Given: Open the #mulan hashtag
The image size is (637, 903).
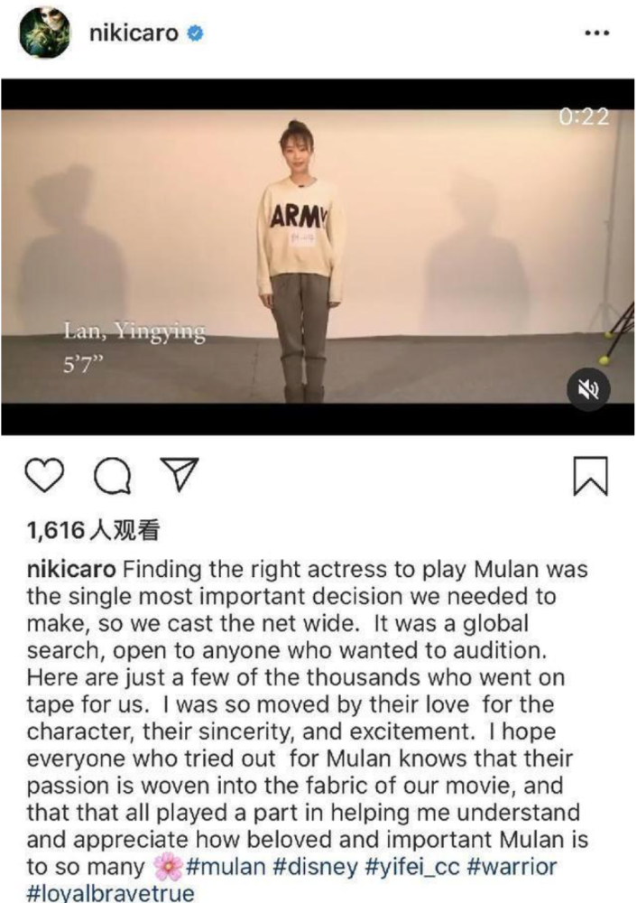Looking at the screenshot, I should (x=226, y=867).
